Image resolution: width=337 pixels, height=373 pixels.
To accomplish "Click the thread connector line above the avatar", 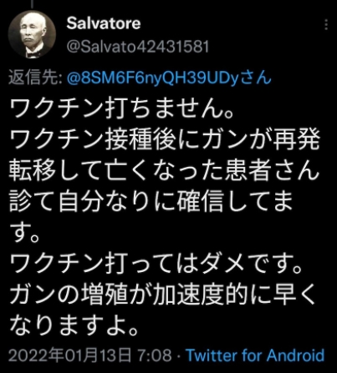I will [x=32, y=3].
